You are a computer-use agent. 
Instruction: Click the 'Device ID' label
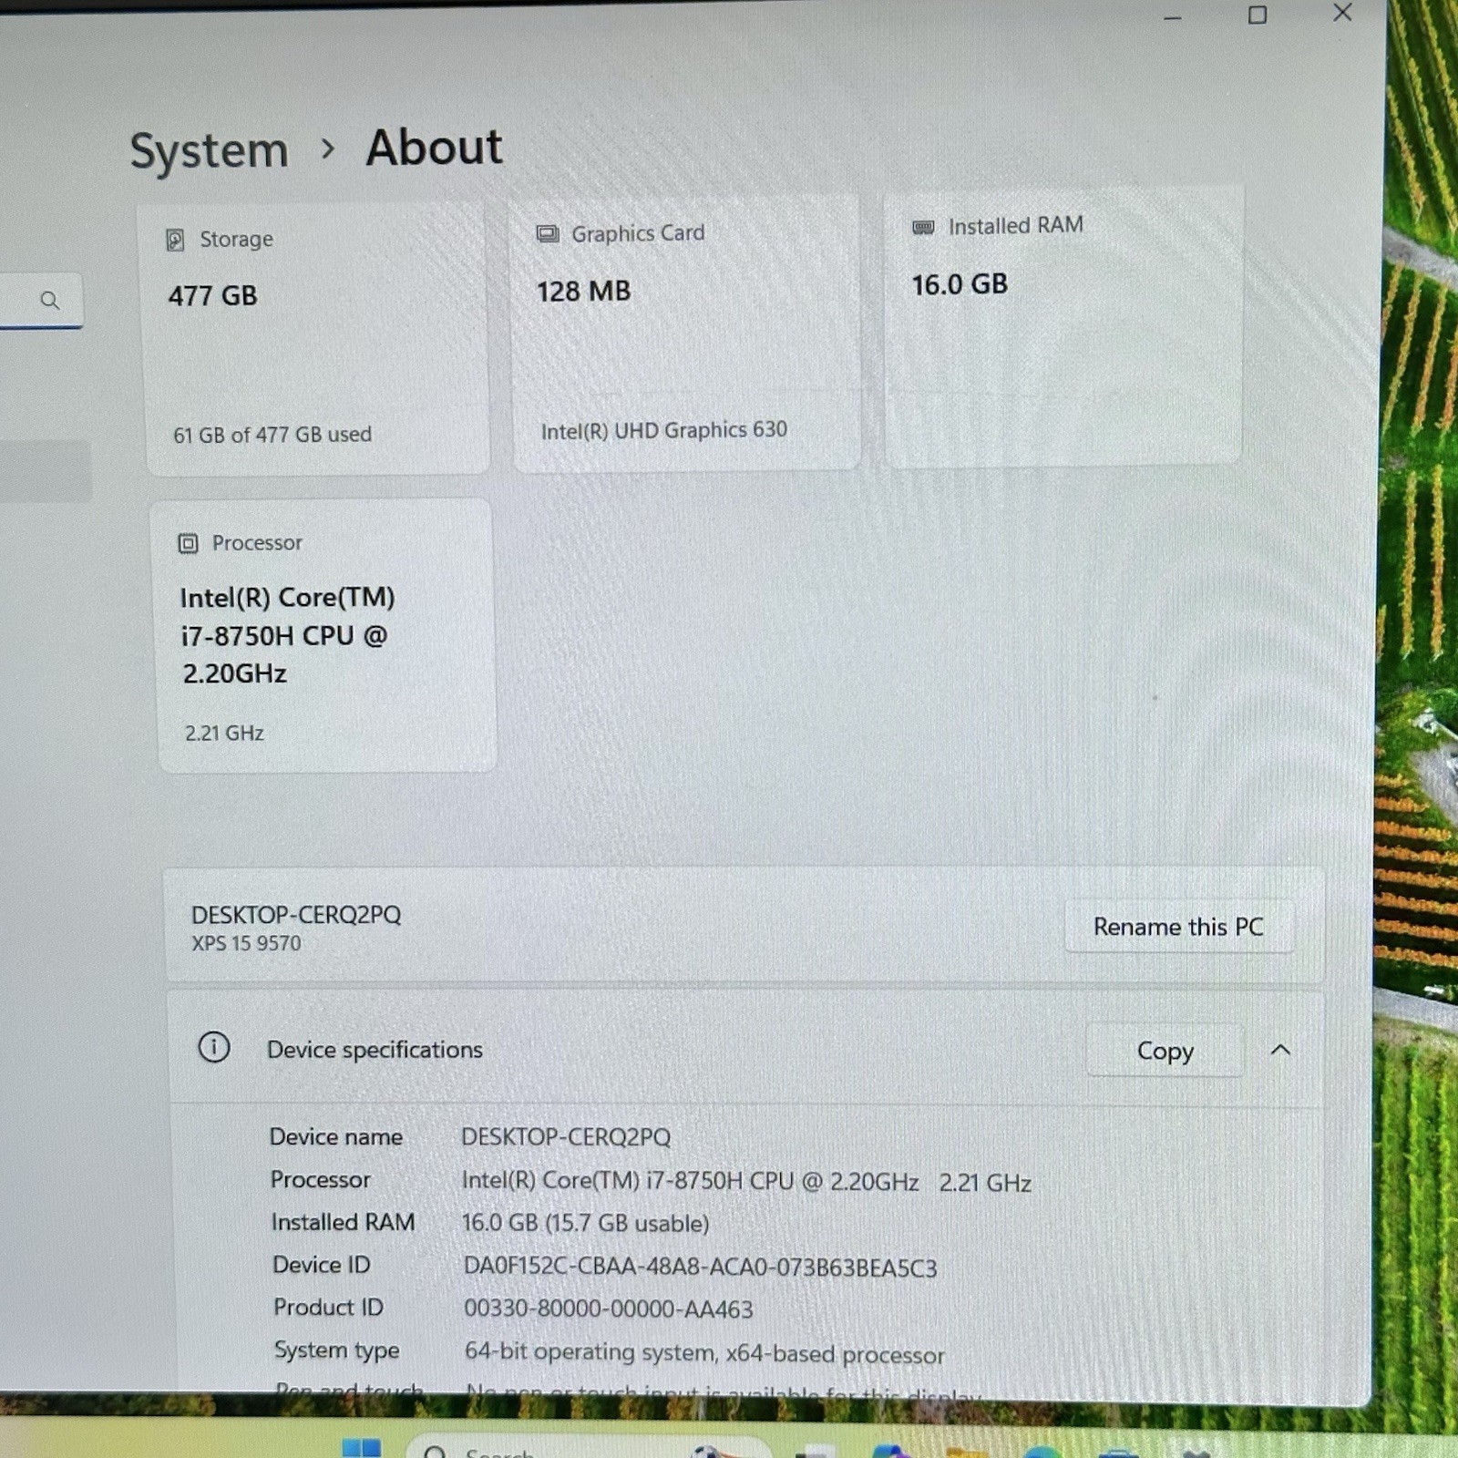[x=322, y=1265]
